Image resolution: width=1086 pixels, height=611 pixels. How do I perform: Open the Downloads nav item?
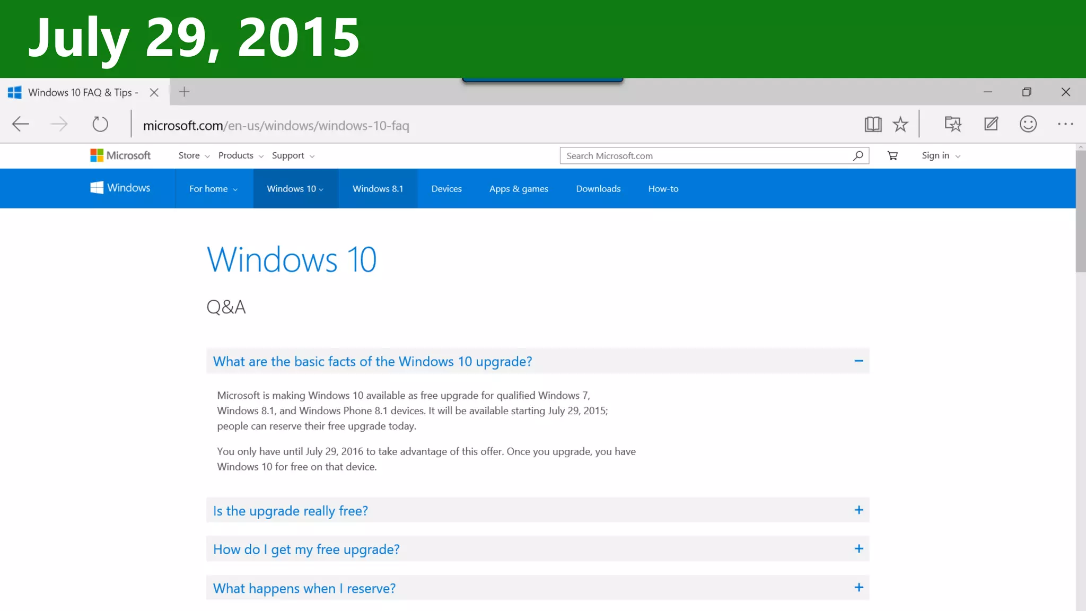(598, 189)
